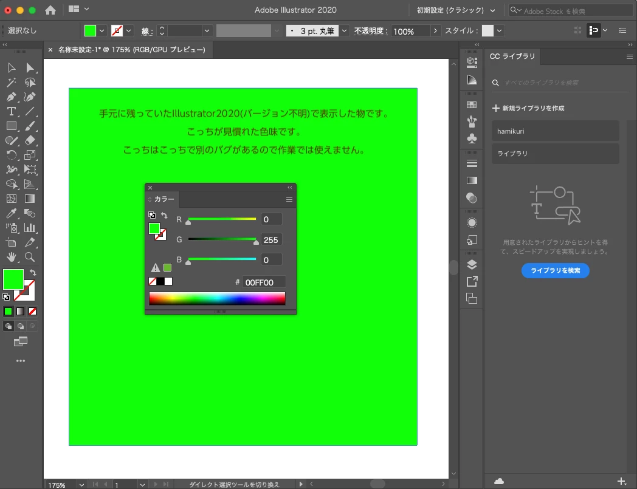The width and height of the screenshot is (637, 489).
Task: Select the Lasso tool
Action: pyautogui.click(x=30, y=83)
